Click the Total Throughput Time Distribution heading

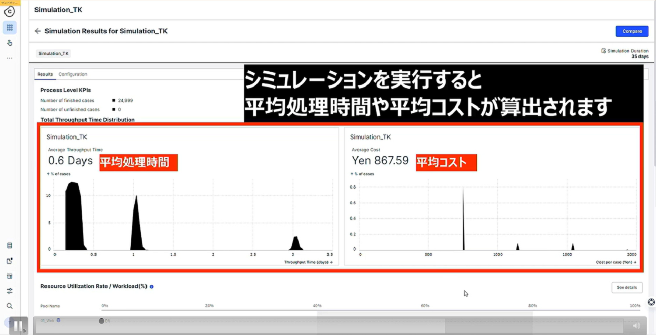(87, 119)
